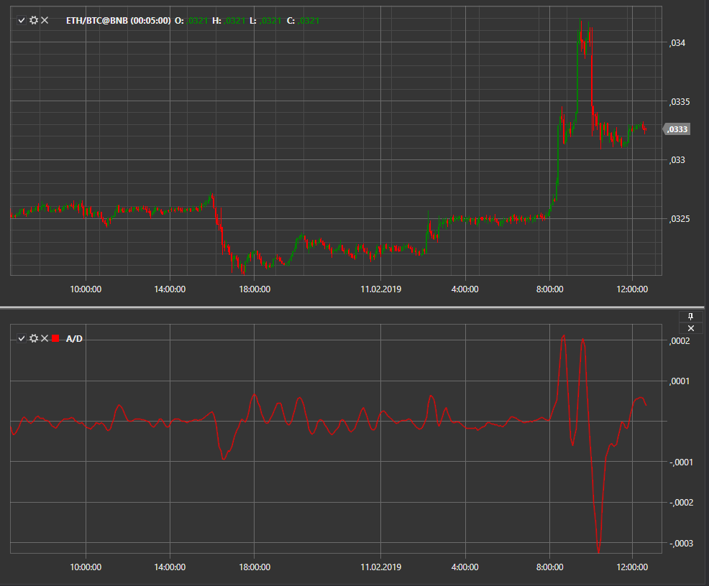709x586 pixels.
Task: Click the ,0333 current price marker
Action: pyautogui.click(x=677, y=129)
